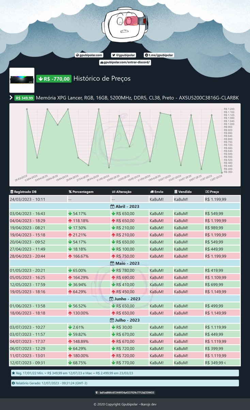Click the calendar icon beside Abril - 2023
Image resolution: width=250 pixels, height=410 pixels.
coord(112,206)
